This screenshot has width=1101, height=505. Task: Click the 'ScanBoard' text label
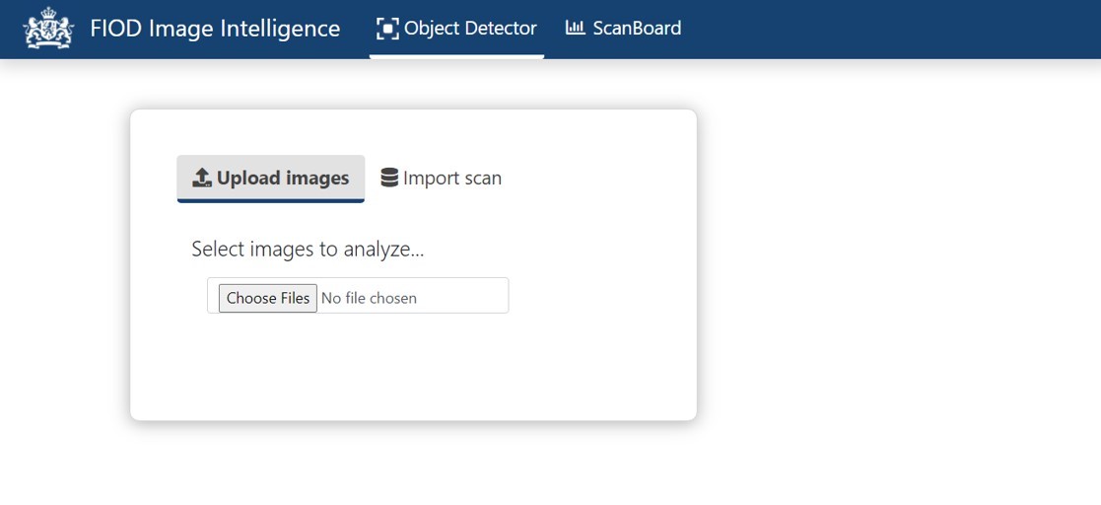click(x=637, y=28)
